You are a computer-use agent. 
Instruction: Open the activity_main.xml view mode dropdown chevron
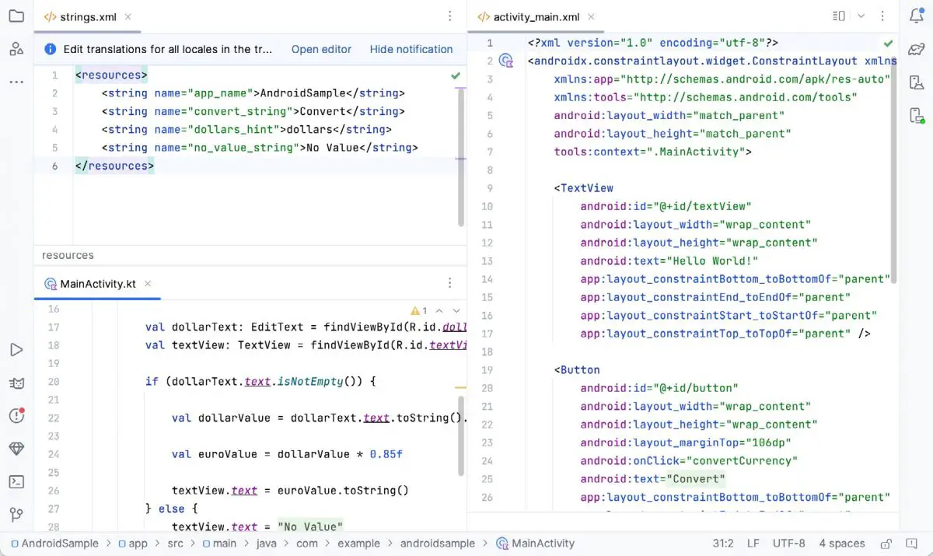[860, 16]
